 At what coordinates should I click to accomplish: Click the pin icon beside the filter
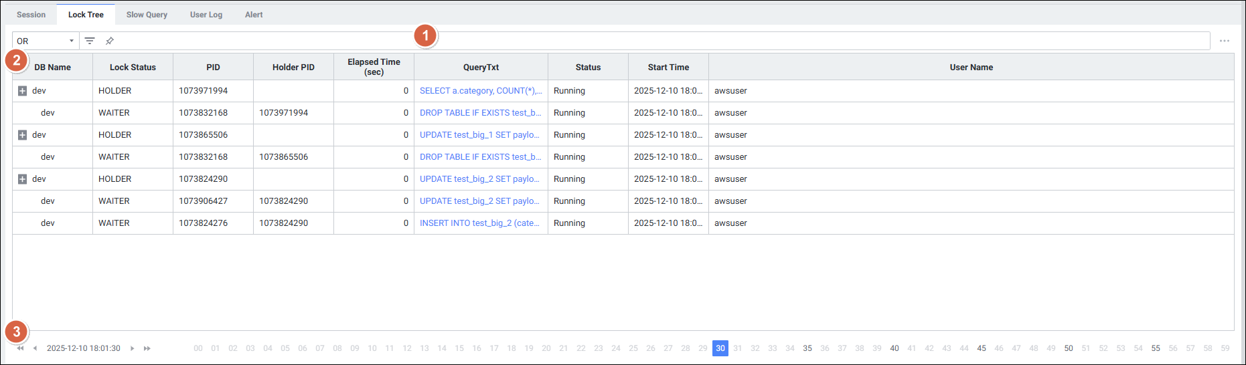[x=110, y=41]
